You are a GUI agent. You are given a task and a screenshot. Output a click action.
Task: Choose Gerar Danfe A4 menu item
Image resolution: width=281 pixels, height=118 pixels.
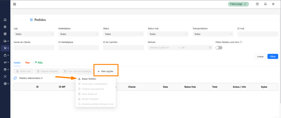96,94
